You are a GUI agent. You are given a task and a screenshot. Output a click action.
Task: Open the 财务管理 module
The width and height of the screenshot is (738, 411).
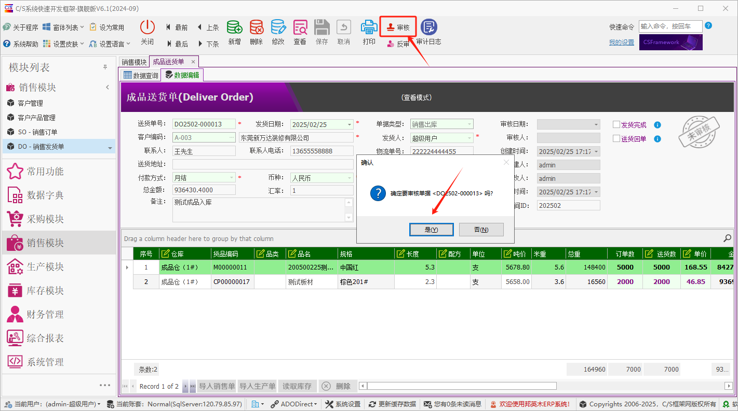[58, 315]
